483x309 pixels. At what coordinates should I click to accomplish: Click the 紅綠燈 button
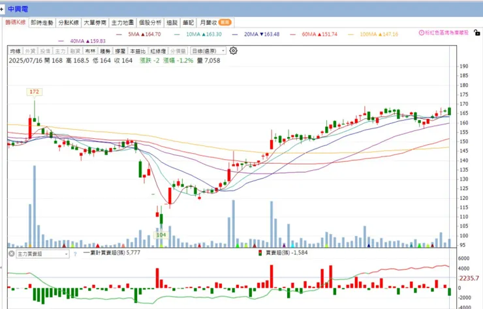(x=159, y=51)
